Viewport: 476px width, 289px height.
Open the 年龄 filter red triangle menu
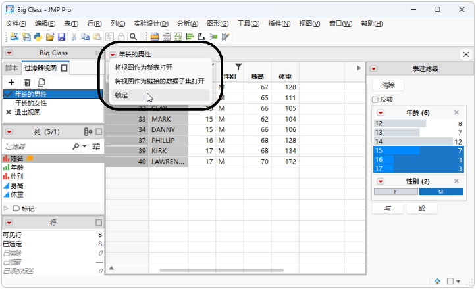(x=381, y=113)
